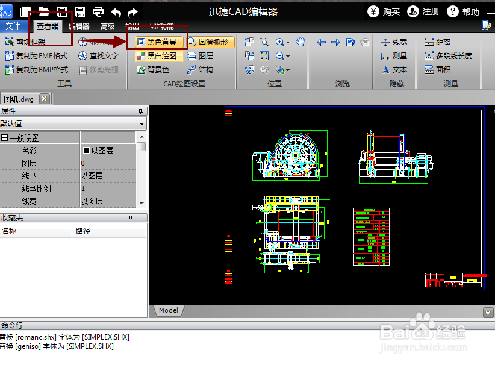Click the 注册 register button
This screenshot has height=365, width=495.
(423, 12)
